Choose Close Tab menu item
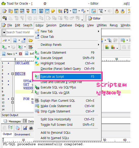Image resolution: width=139 pixels, height=148 pixels. tap(68, 37)
